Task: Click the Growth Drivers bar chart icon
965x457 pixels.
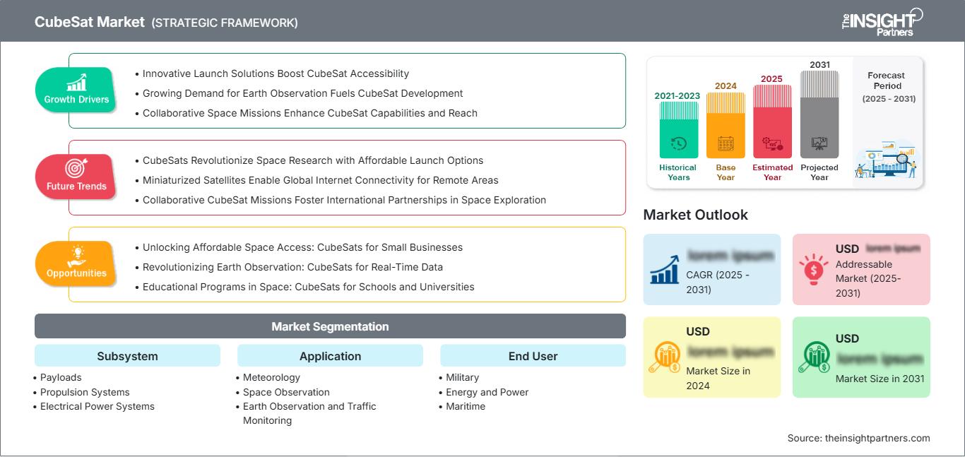Action: 76,83
